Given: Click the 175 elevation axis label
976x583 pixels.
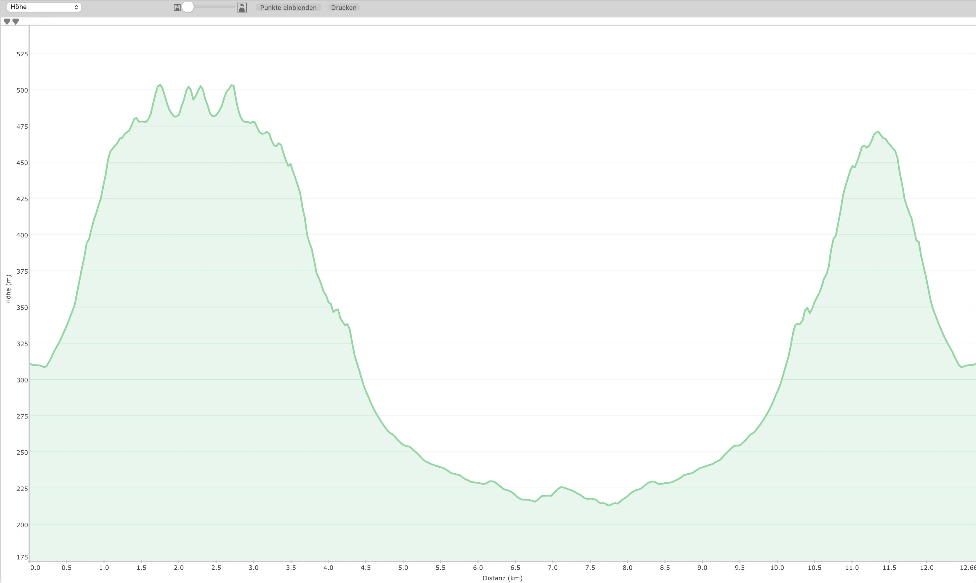Looking at the screenshot, I should (x=22, y=557).
